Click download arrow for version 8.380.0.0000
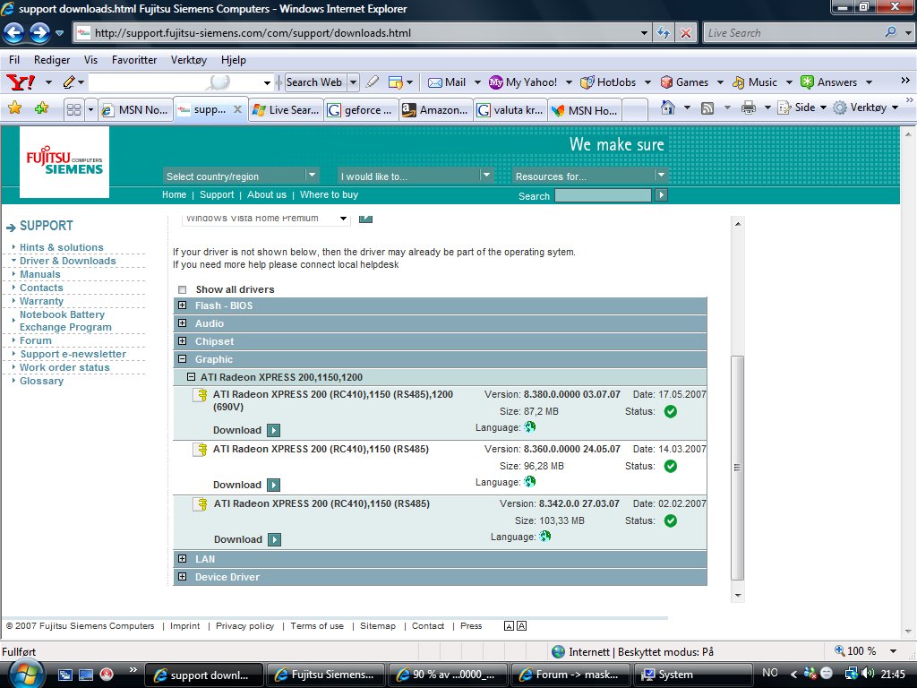Viewport: 917px width, 688px height. (x=273, y=431)
